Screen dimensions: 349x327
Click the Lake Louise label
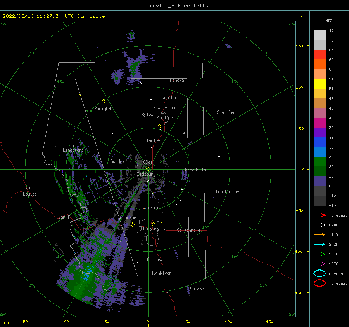click(30, 191)
